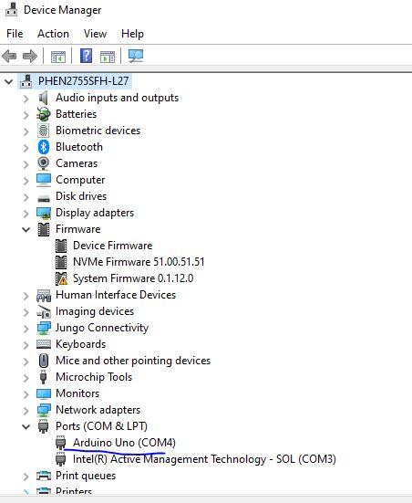Open the Action menu
Screen dimensions: 412x503
point(53,34)
